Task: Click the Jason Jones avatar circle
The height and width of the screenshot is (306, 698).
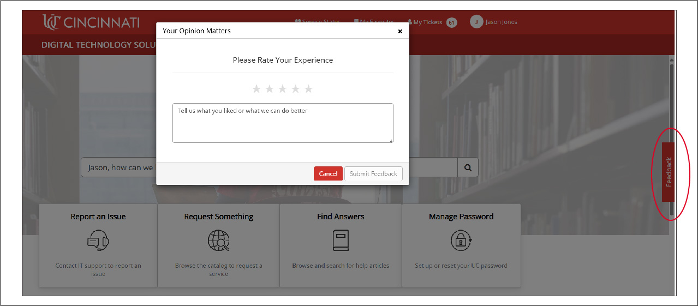Action: tap(476, 22)
